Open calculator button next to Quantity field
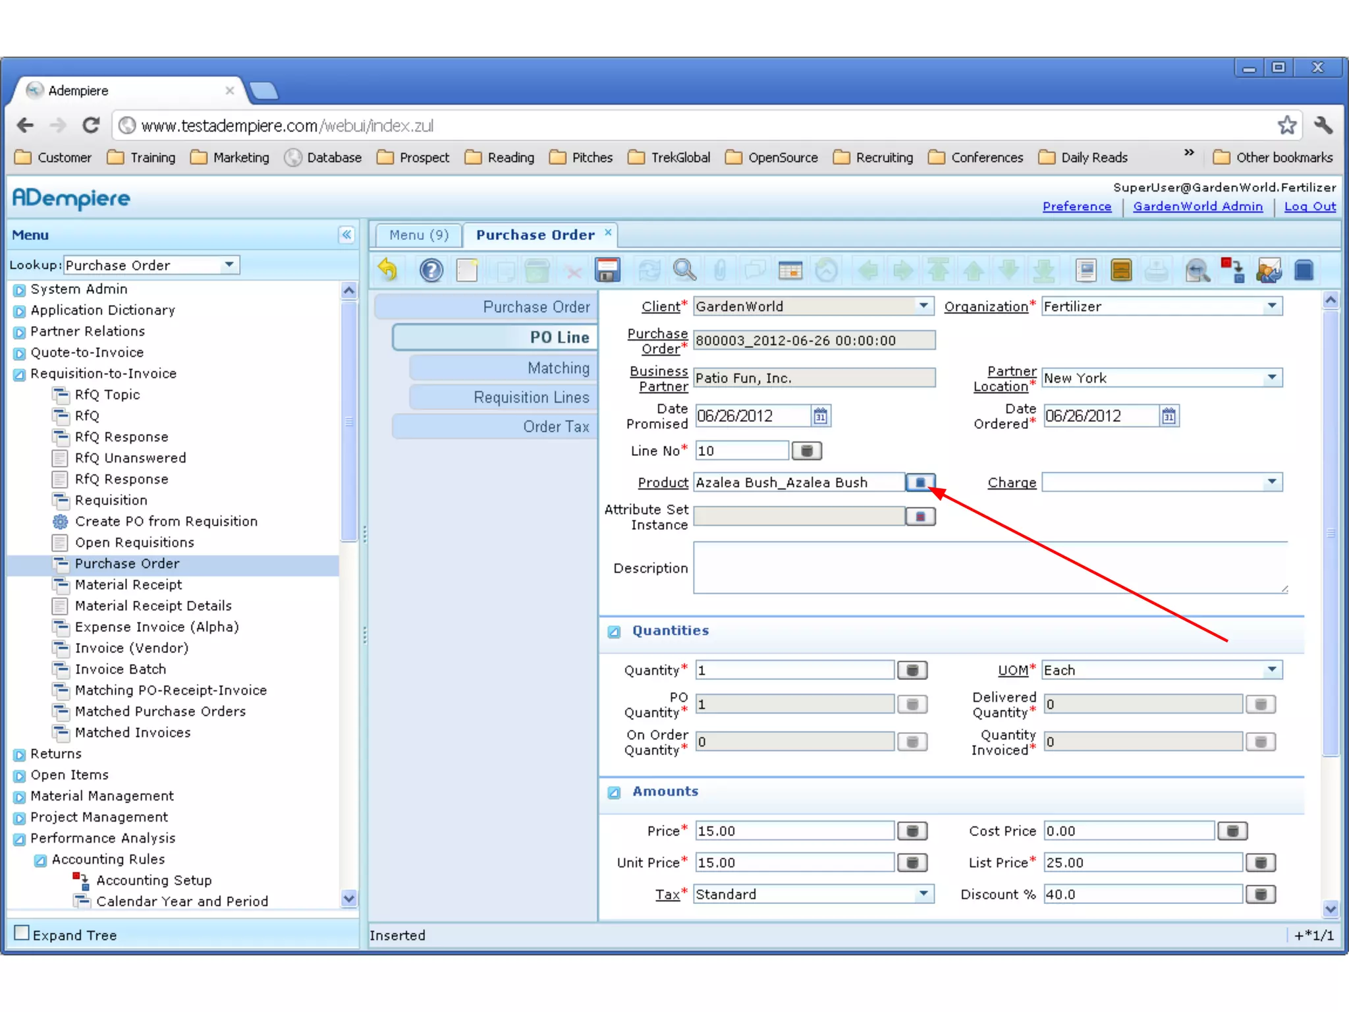Image resolution: width=1349 pixels, height=1012 pixels. point(912,670)
